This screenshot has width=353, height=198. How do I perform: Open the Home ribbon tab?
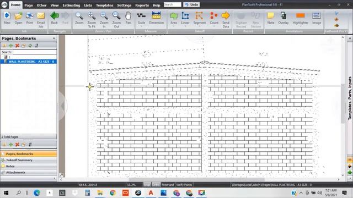pos(16,5)
